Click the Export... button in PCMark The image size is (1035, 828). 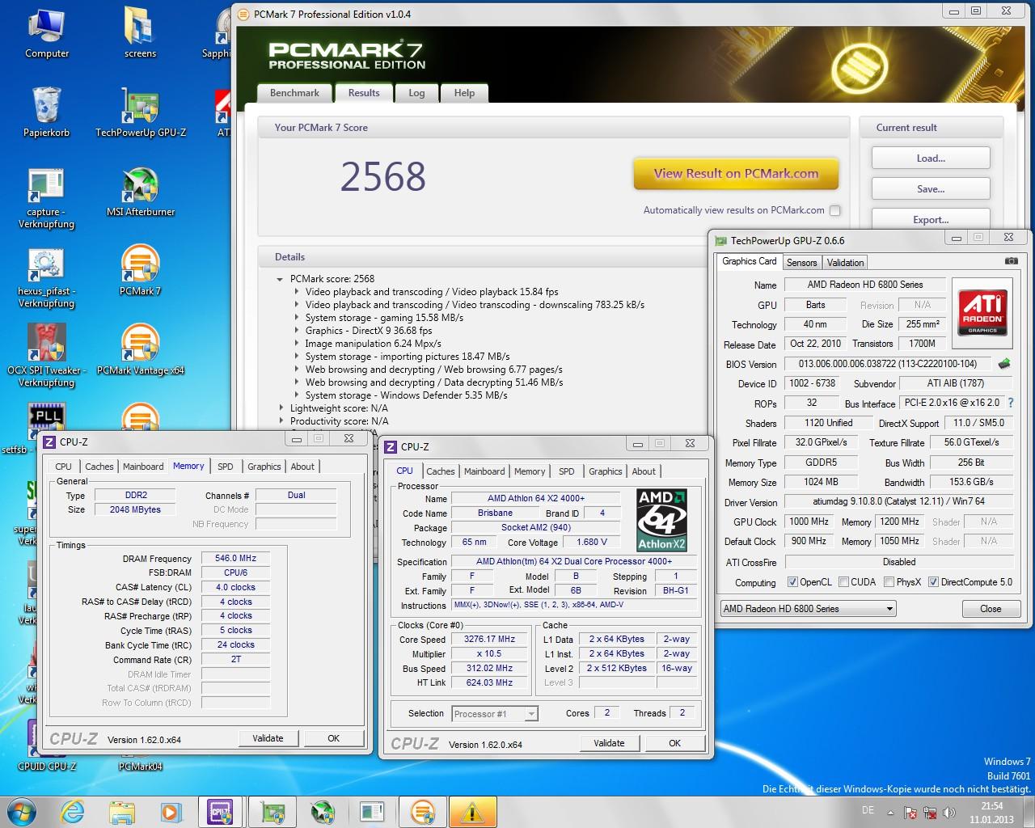931,220
